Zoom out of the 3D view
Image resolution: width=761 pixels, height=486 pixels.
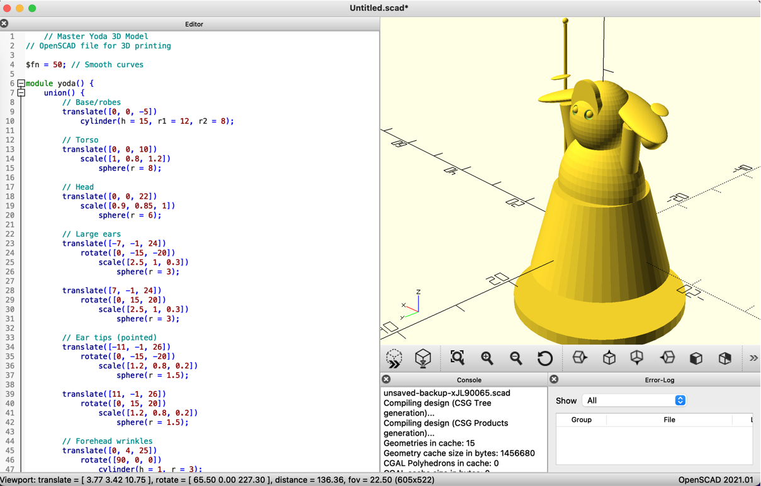[516, 358]
